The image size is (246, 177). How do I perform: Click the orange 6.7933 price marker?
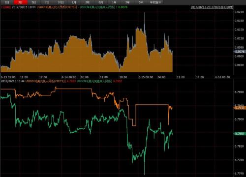tap(240, 108)
